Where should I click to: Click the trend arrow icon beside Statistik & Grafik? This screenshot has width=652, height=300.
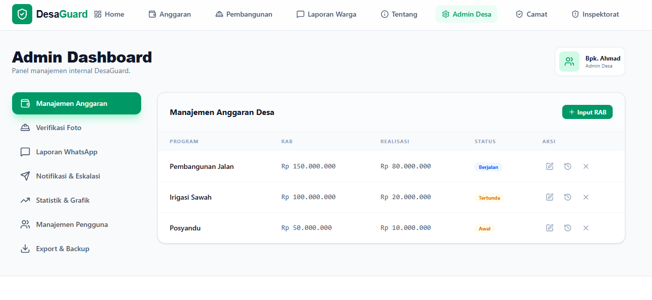point(25,200)
